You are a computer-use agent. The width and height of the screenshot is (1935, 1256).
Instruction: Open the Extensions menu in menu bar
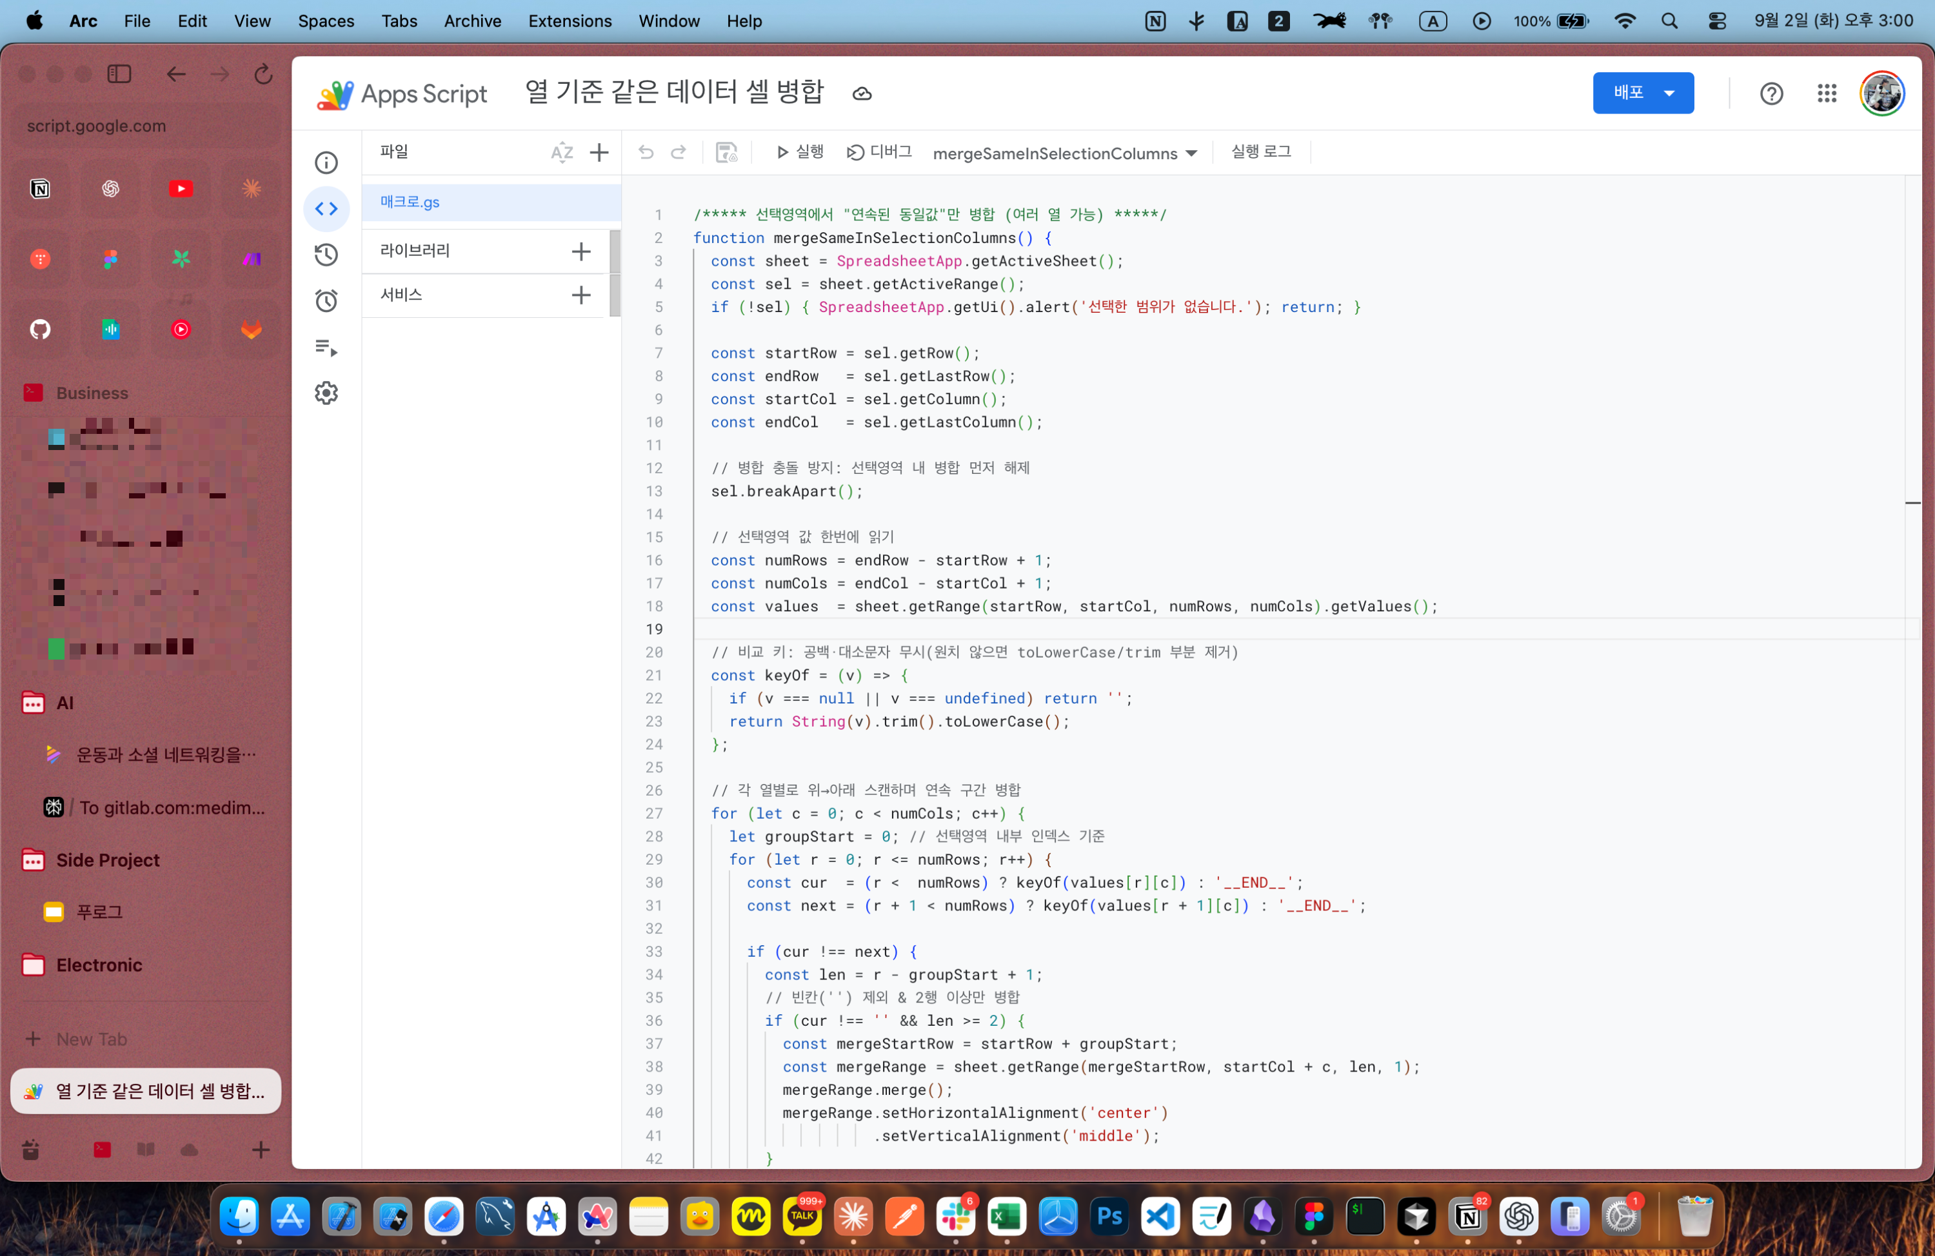[x=569, y=21]
